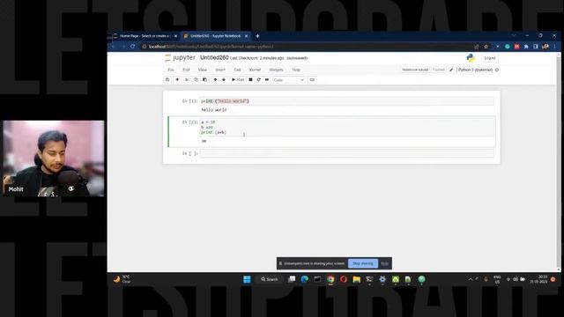Open Opera browser from taskbar

tap(344, 279)
